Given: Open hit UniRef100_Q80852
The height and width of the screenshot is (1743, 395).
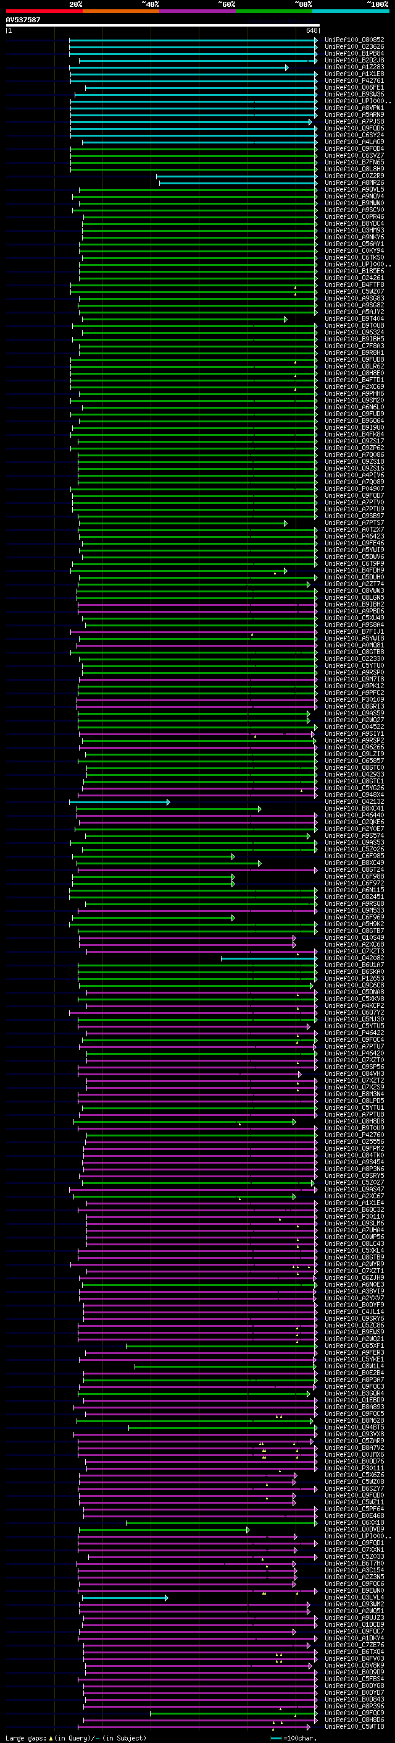Looking at the screenshot, I should tap(354, 40).
